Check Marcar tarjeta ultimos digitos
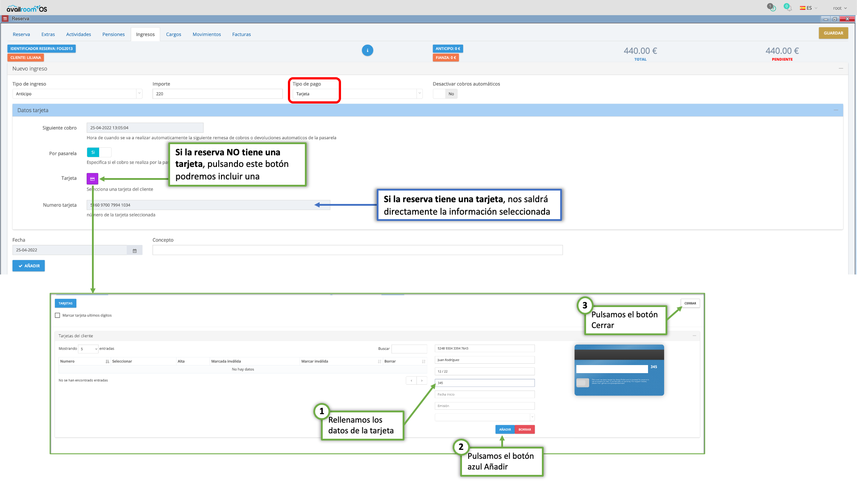This screenshot has width=857, height=482. 58,316
